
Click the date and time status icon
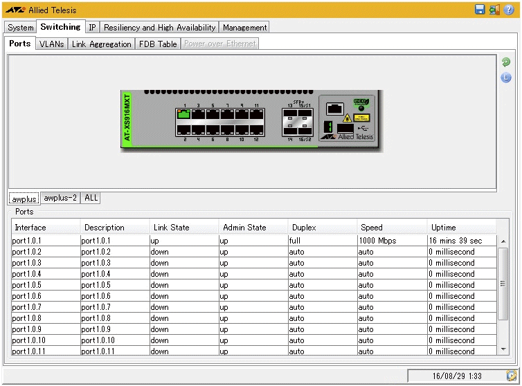(512, 375)
